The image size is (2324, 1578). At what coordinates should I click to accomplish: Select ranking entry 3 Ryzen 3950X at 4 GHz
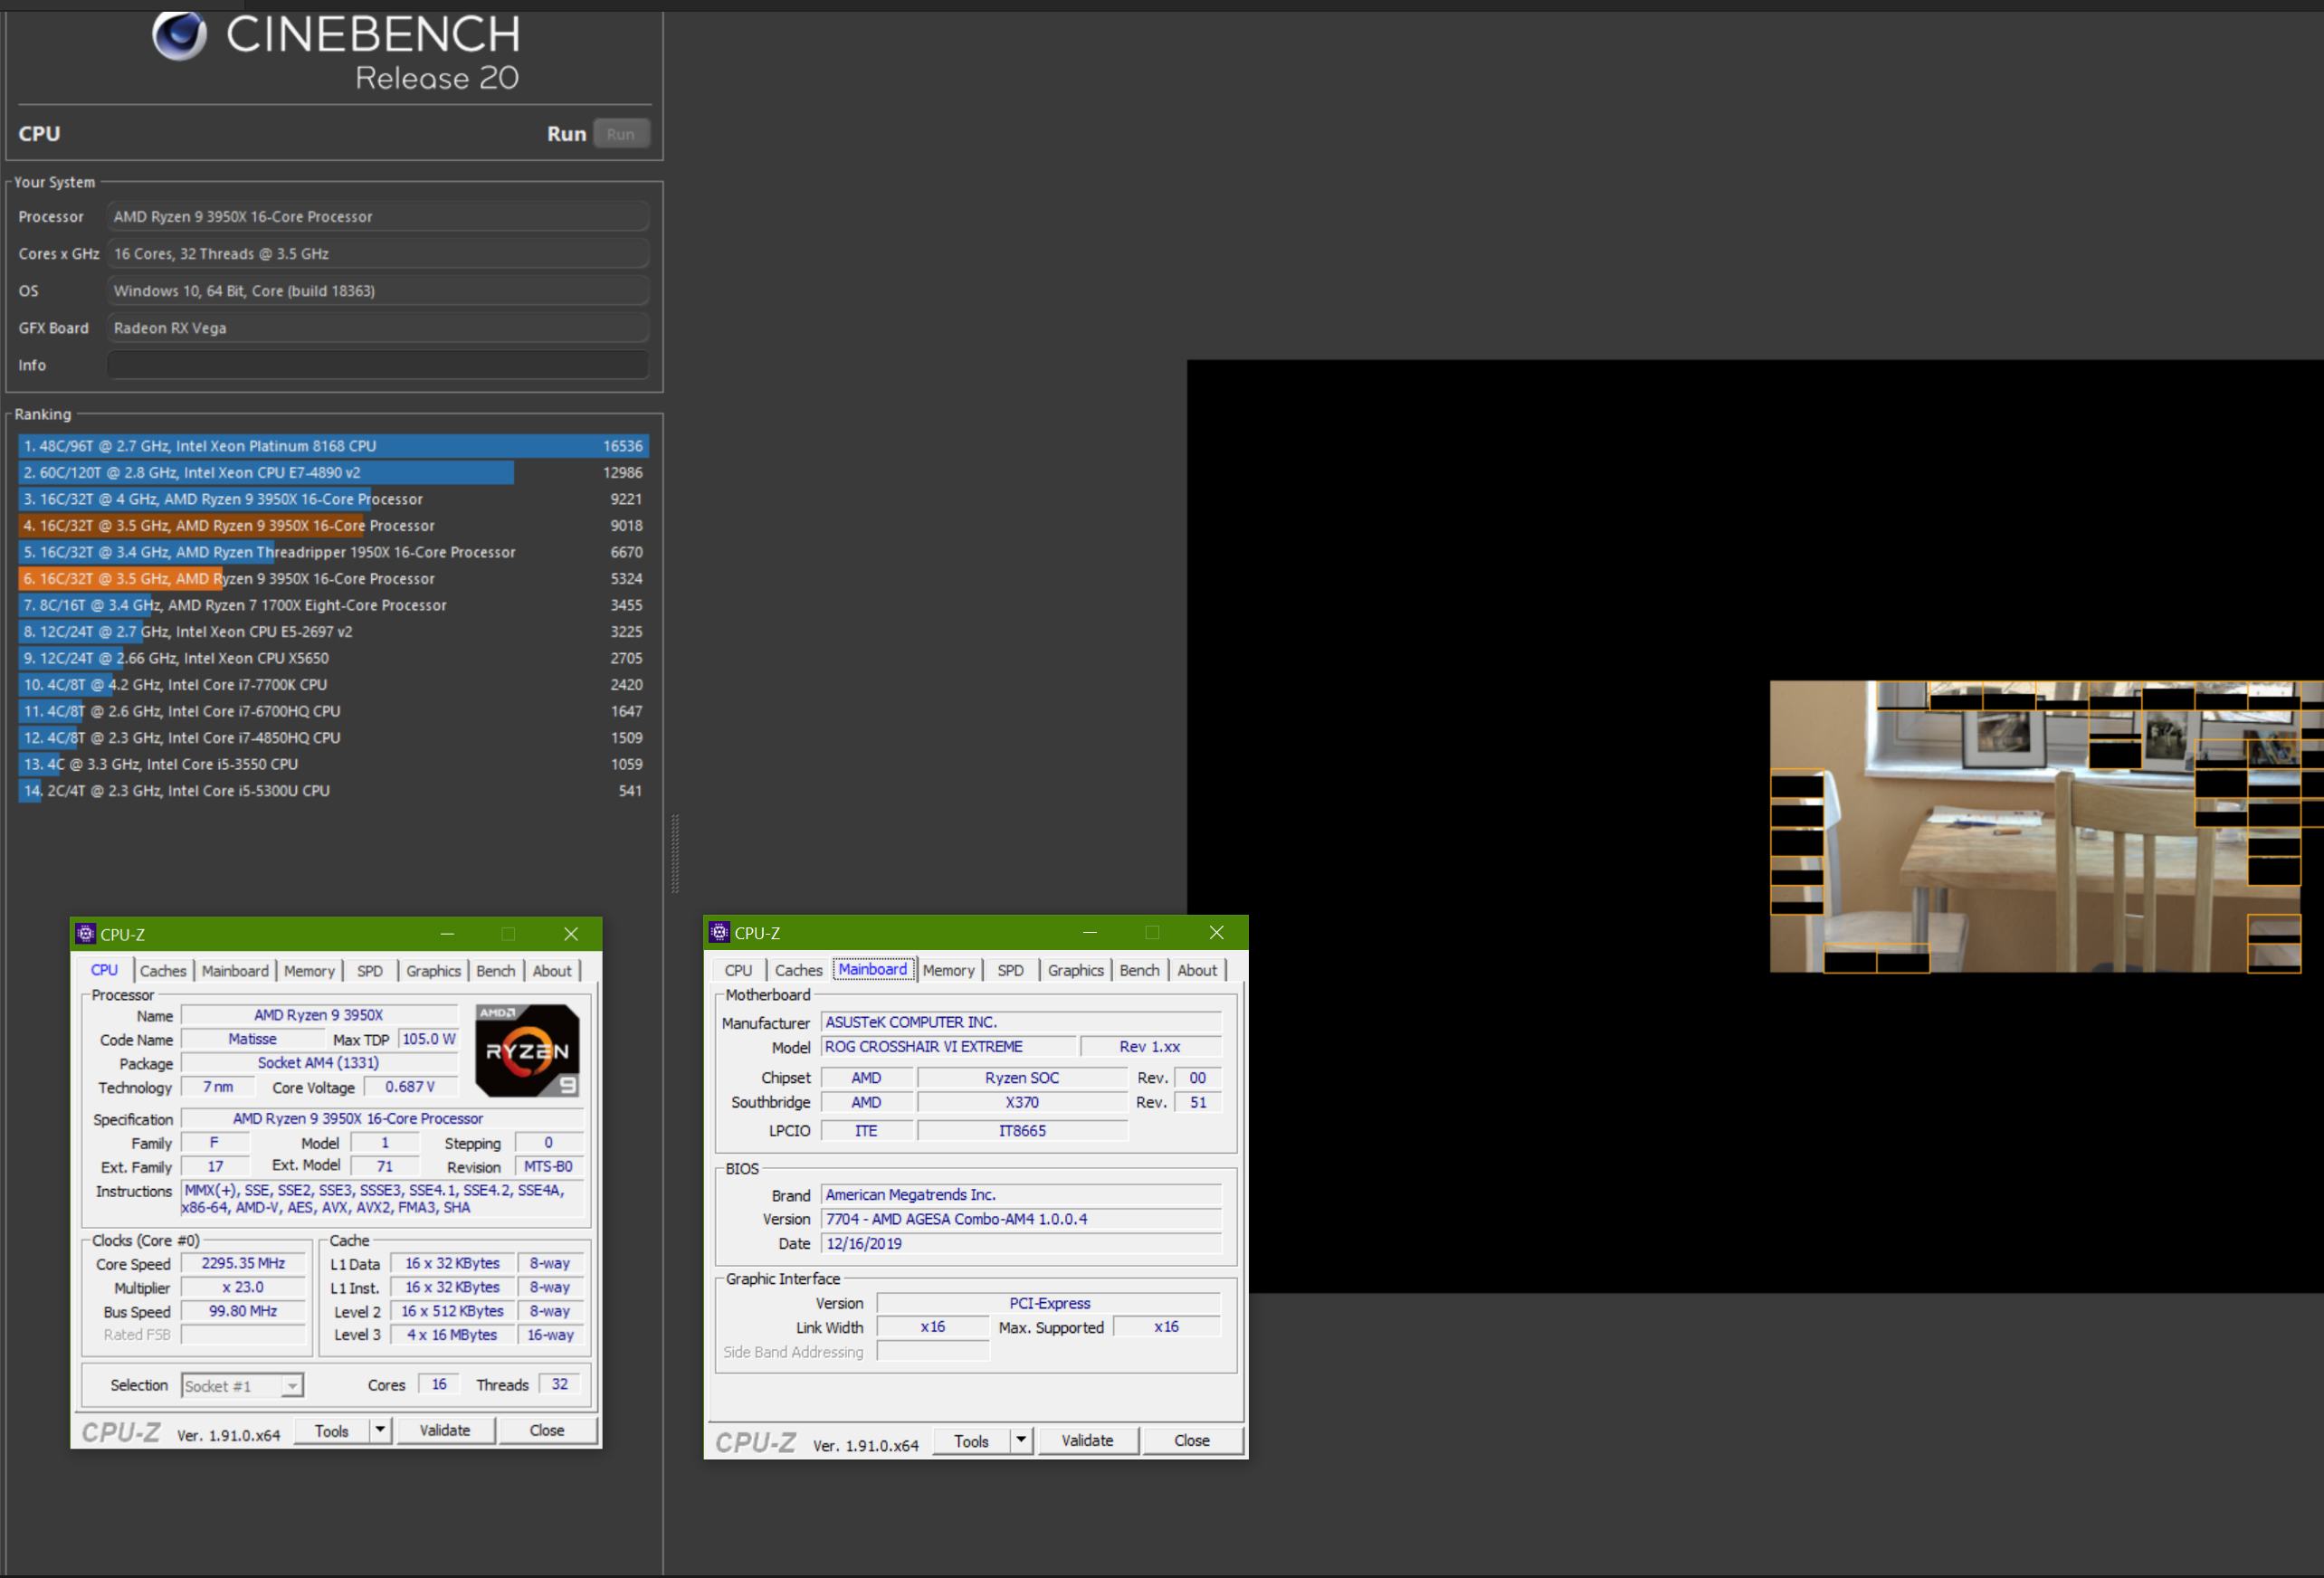click(333, 499)
